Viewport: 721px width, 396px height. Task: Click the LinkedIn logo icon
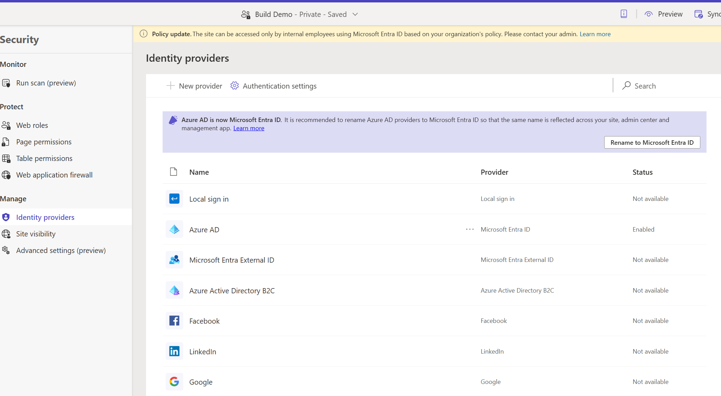coord(174,351)
